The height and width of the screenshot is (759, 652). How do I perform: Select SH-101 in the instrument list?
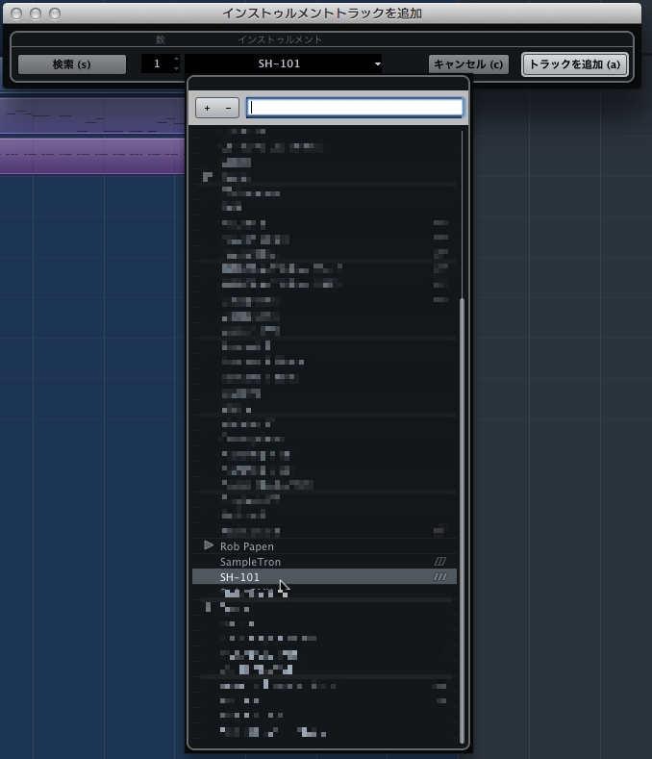pyautogui.click(x=324, y=576)
